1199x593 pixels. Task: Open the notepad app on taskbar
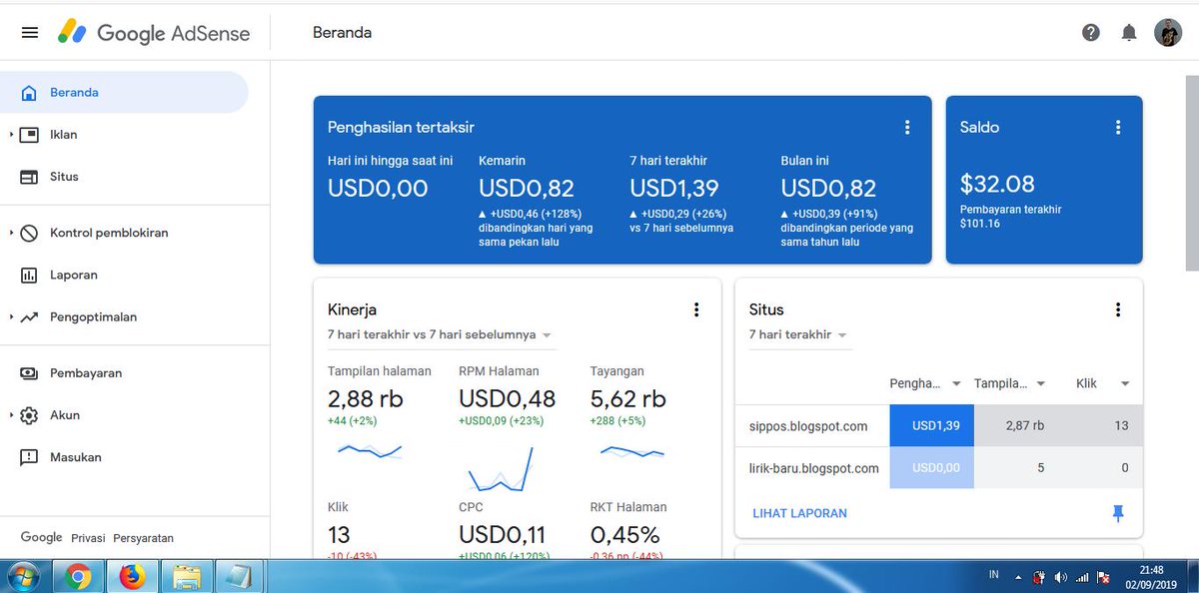[x=241, y=576]
